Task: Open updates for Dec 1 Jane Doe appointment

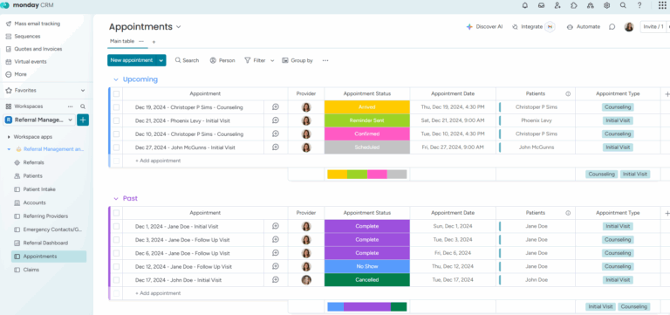Action: [276, 226]
